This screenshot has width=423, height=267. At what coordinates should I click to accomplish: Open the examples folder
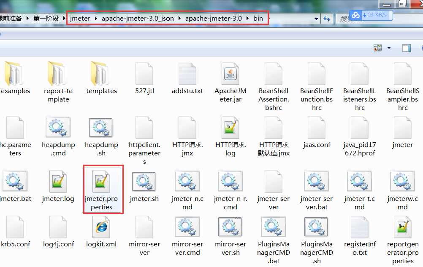pos(13,73)
